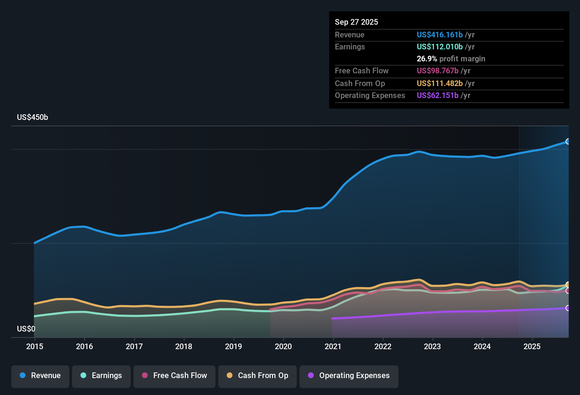580x395 pixels.
Task: Collapse the Cash From Op legend entry
Action: point(257,376)
